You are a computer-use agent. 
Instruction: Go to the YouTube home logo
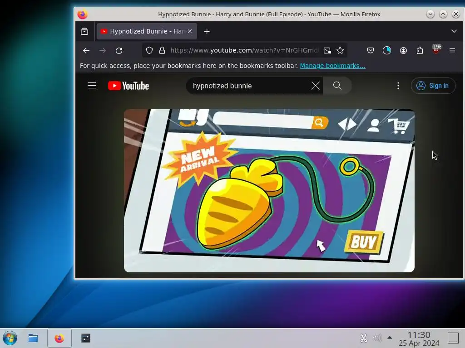coord(129,86)
